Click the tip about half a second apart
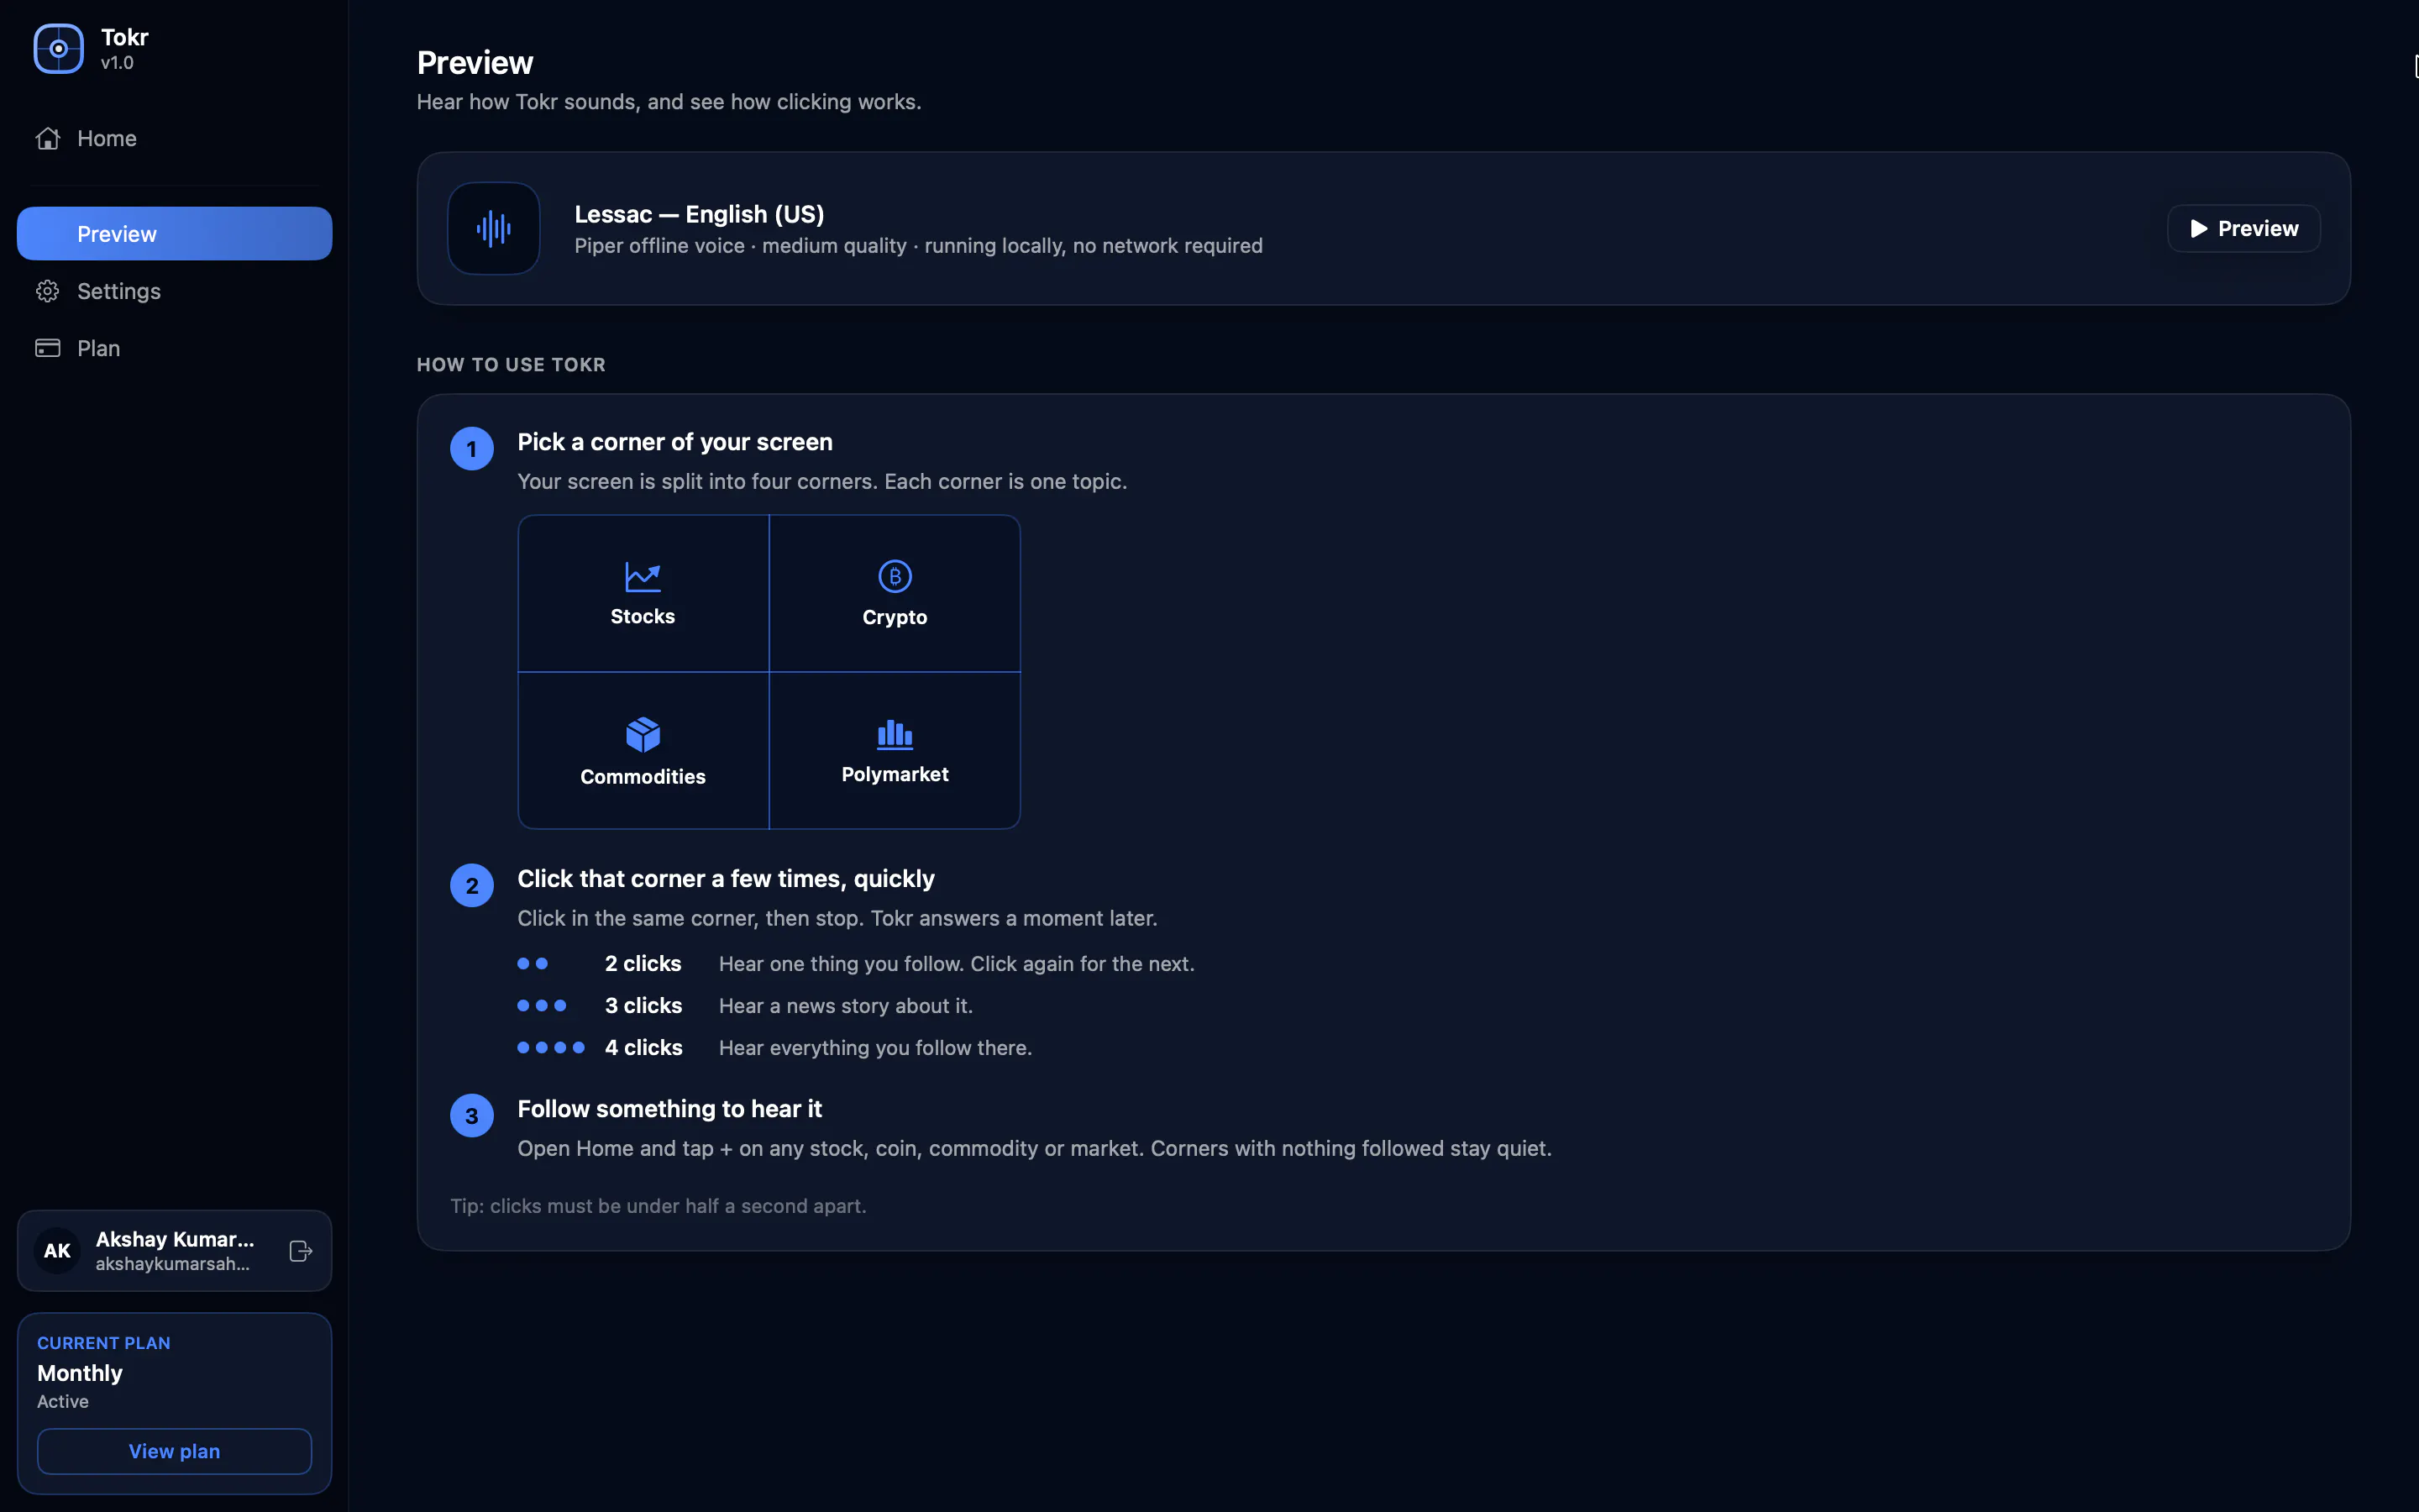This screenshot has height=1512, width=2419. coord(658,1206)
